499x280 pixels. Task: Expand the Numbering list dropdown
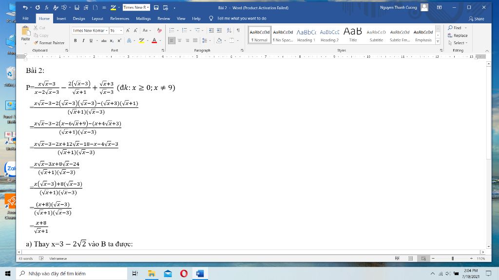click(190, 31)
